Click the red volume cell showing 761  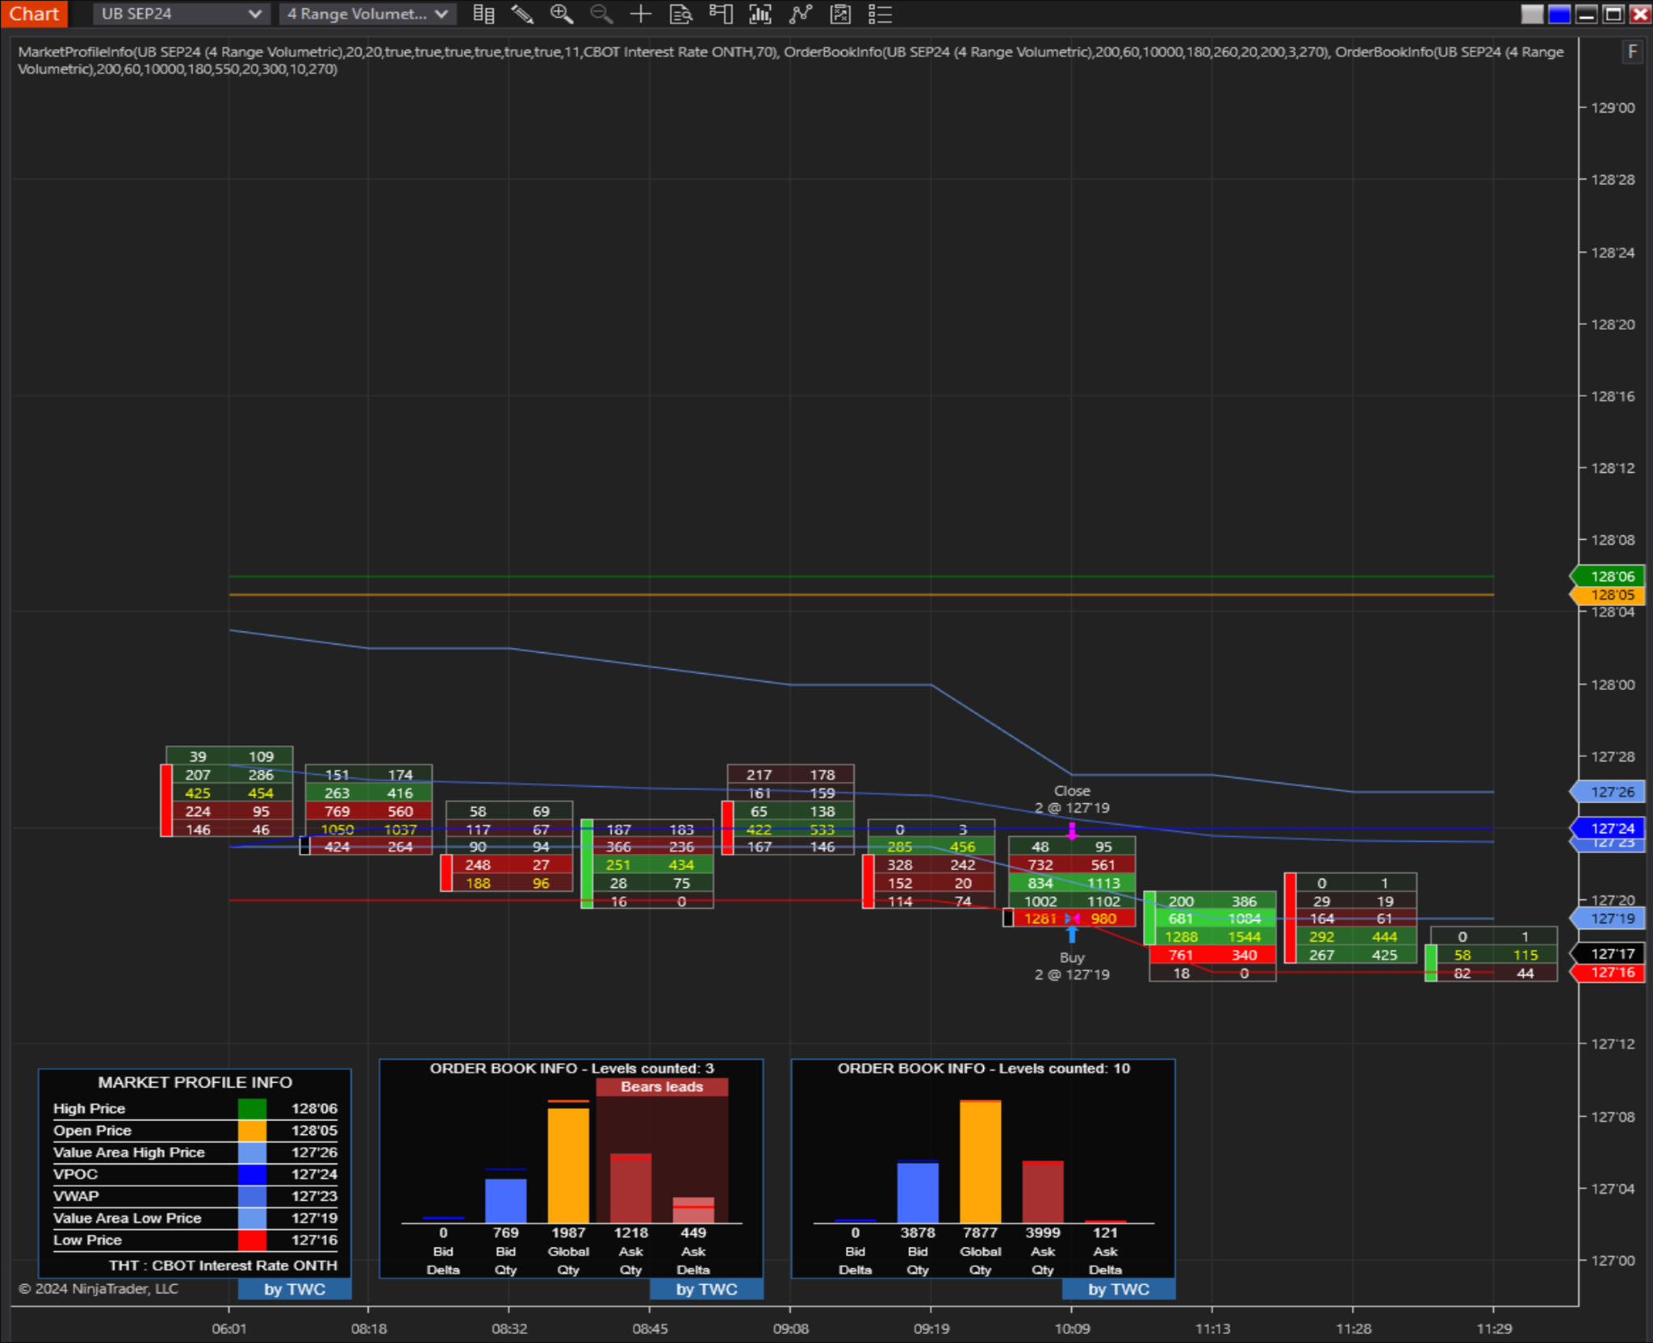1181,955
